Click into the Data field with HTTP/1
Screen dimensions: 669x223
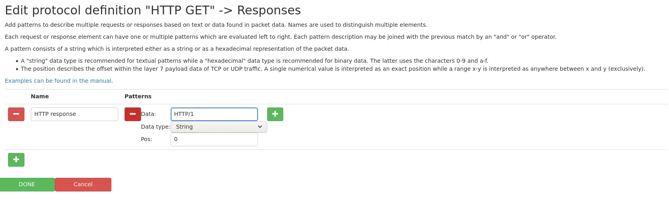point(214,114)
